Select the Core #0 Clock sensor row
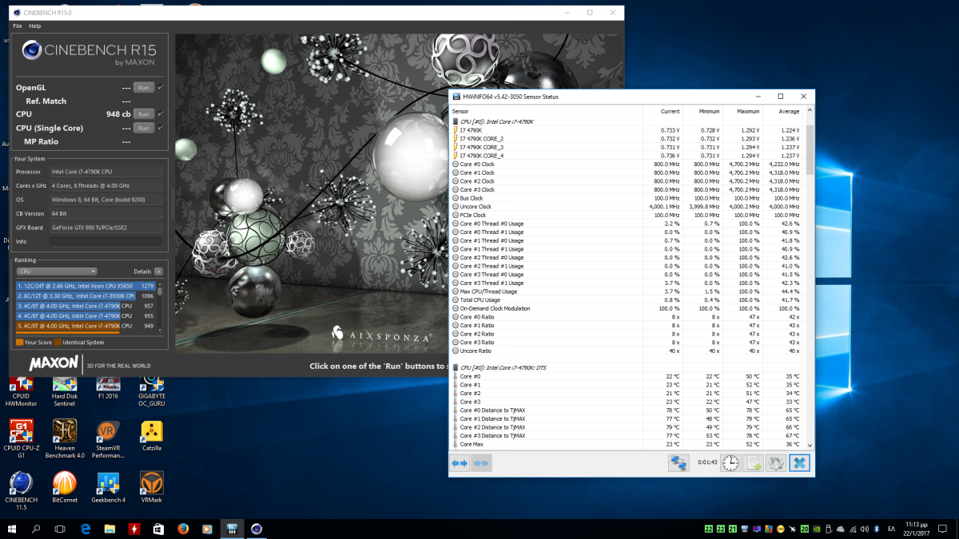Screen dimensions: 959x539 (x=627, y=164)
